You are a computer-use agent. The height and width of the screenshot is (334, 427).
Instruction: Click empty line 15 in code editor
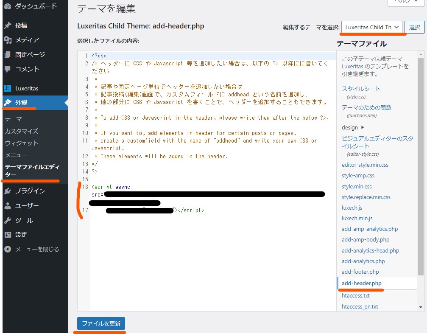click(x=214, y=179)
